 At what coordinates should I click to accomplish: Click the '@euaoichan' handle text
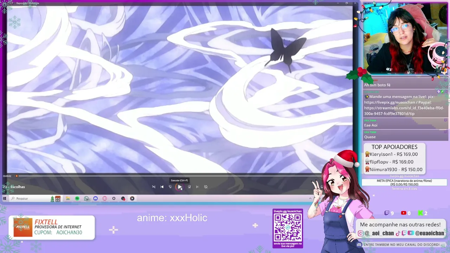coord(429,233)
